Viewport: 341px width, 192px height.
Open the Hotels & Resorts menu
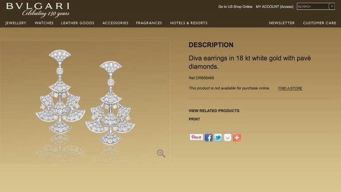(x=189, y=23)
